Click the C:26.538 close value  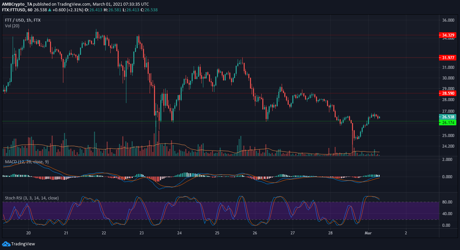tap(149, 10)
